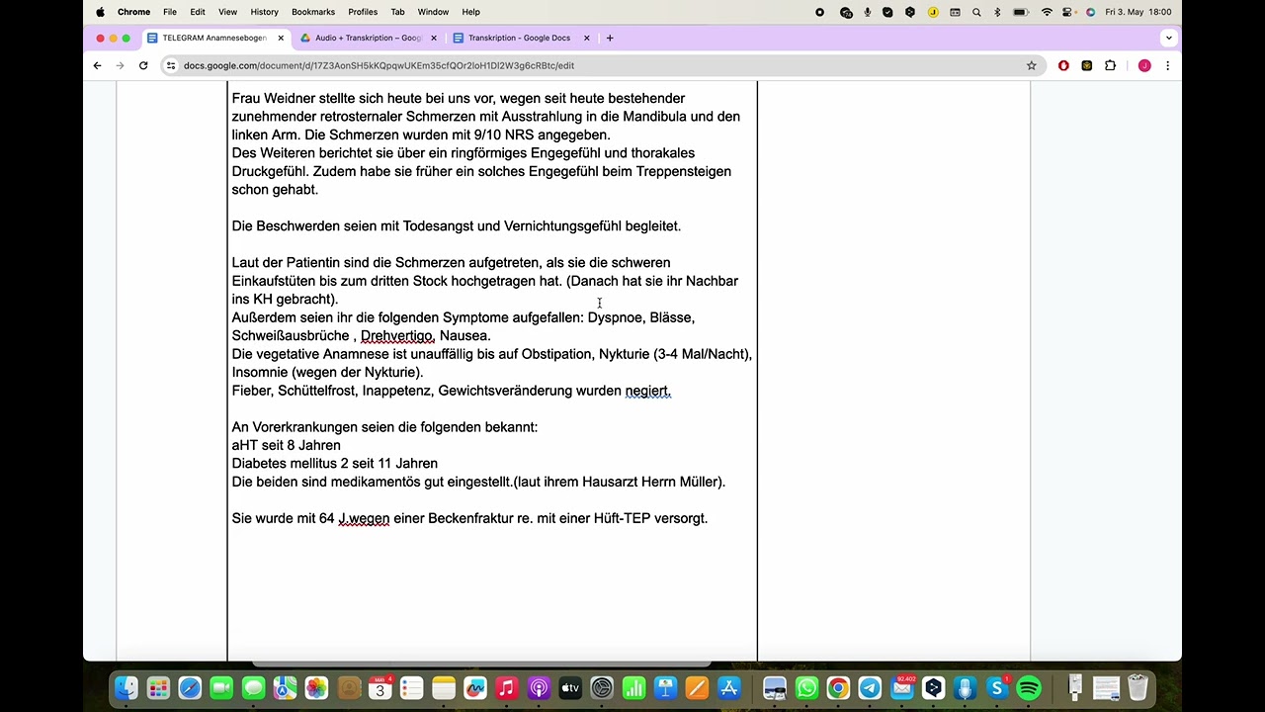
Task: Bookmark this page with the star icon
Action: (x=1031, y=65)
